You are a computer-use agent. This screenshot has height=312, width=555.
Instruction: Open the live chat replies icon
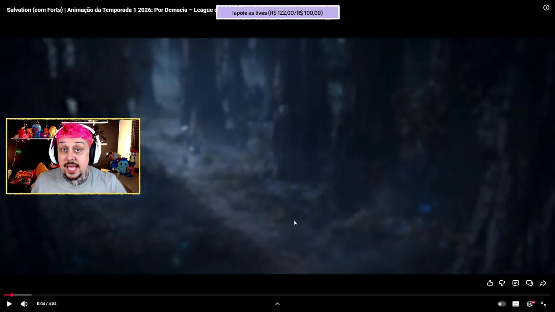529,283
